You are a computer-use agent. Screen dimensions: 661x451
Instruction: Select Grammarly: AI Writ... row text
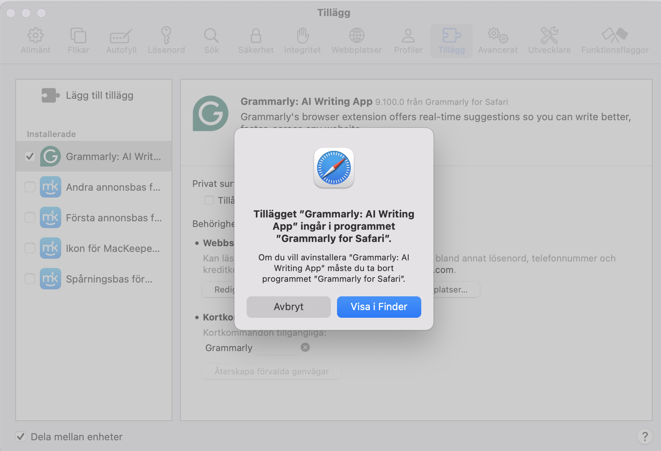coord(113,157)
